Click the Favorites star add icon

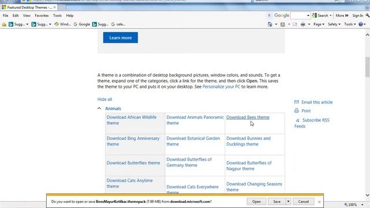[x=4, y=24]
